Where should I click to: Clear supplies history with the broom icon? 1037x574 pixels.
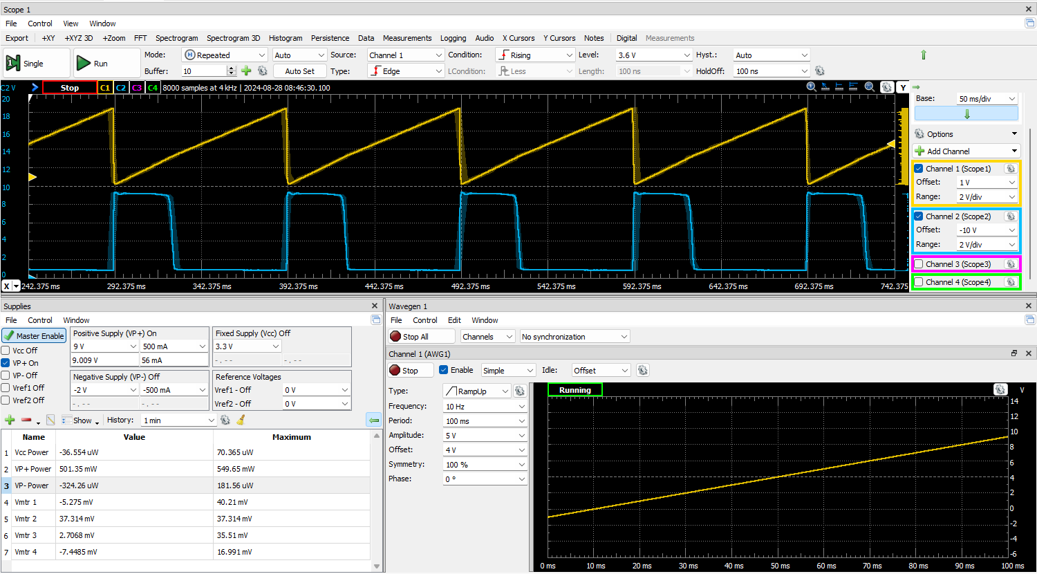[x=241, y=420]
